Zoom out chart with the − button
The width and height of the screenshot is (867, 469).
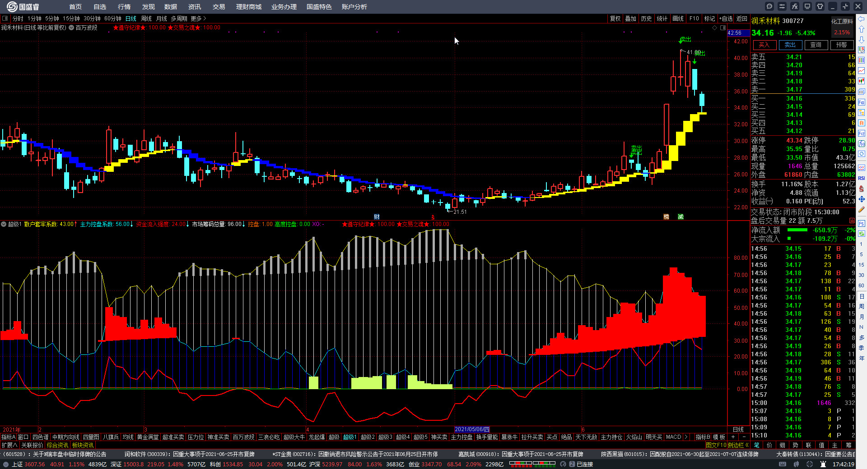pos(744,437)
